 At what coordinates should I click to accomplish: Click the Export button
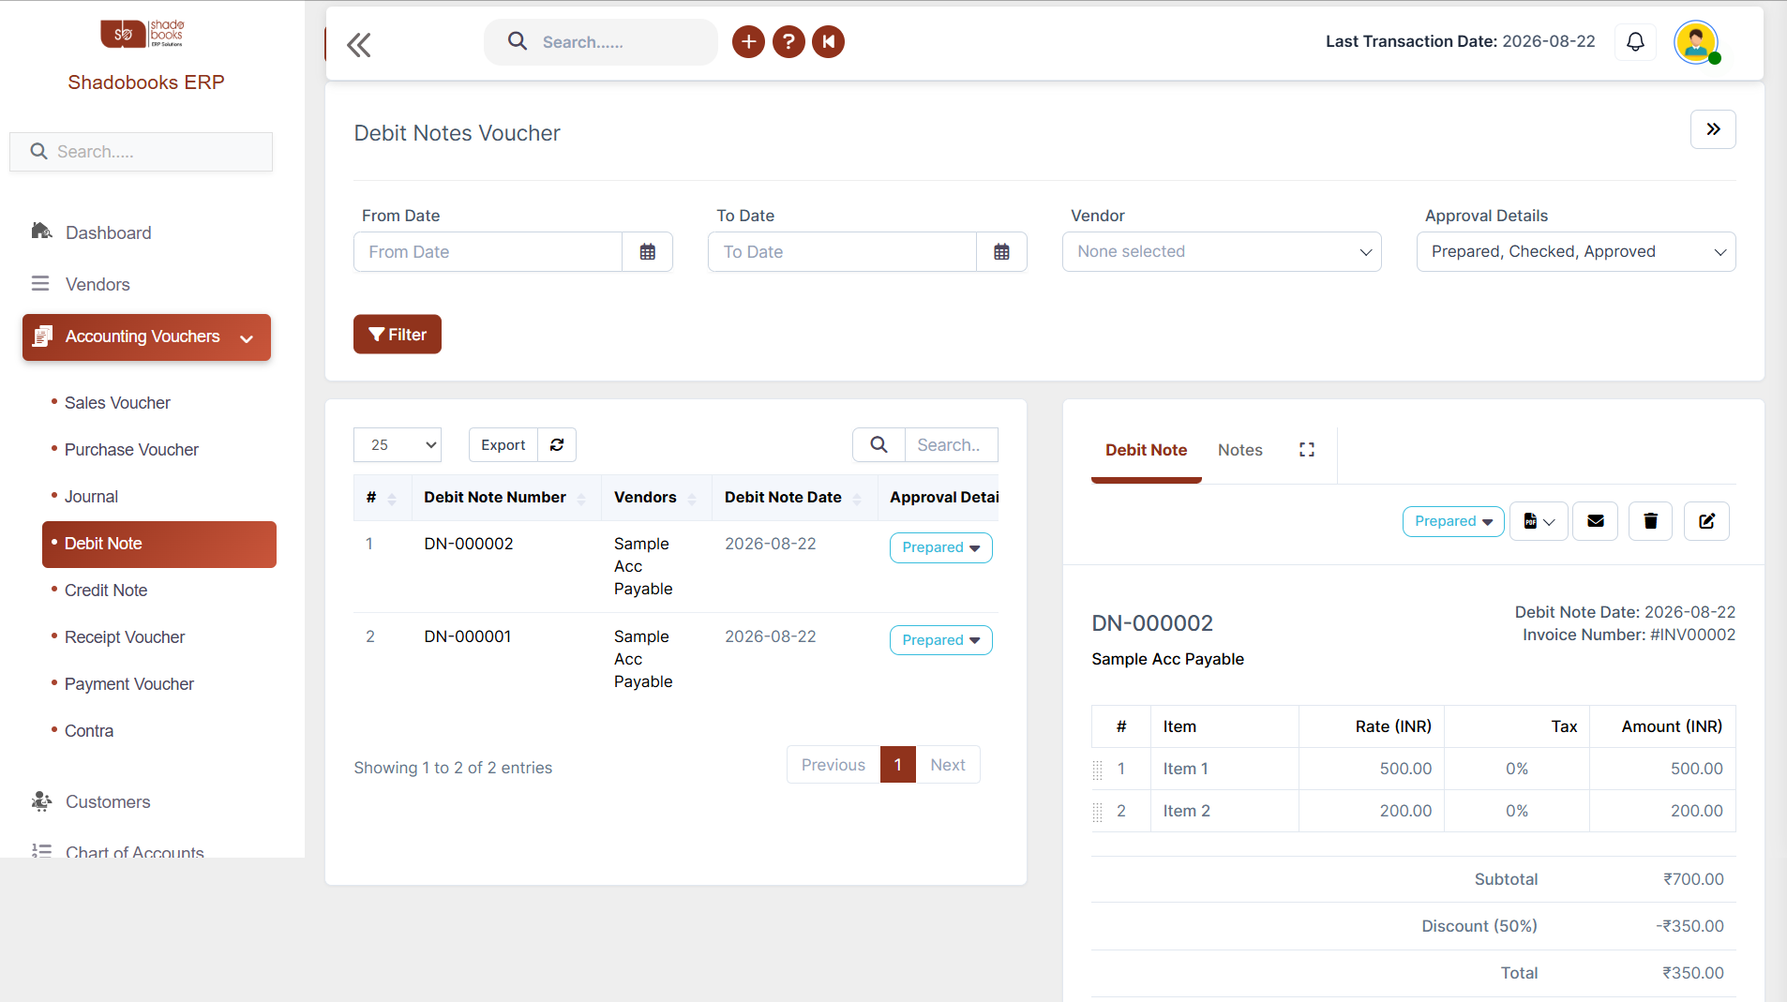coord(503,445)
